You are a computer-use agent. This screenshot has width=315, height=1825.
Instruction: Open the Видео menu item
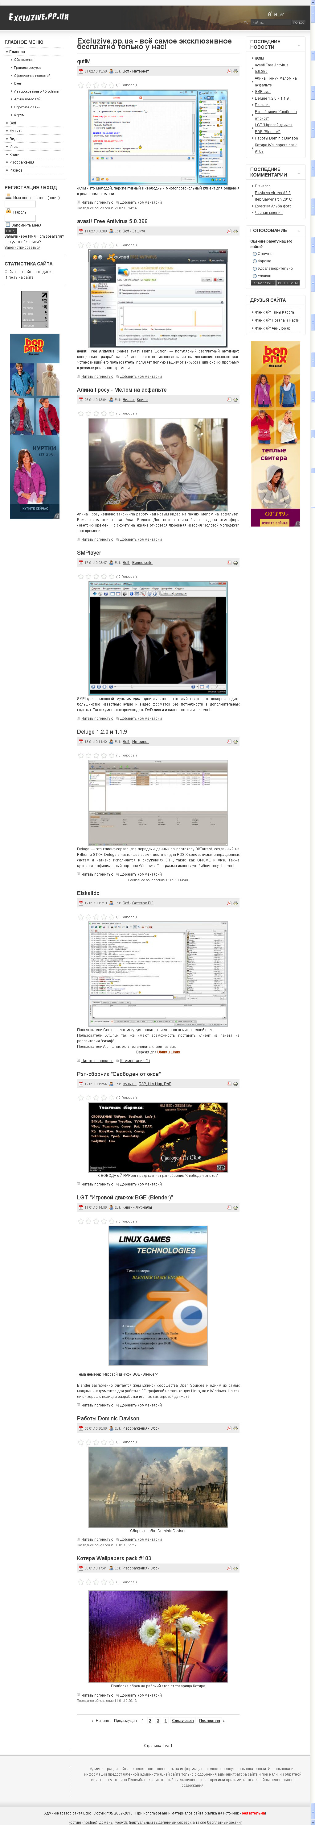pyautogui.click(x=15, y=139)
